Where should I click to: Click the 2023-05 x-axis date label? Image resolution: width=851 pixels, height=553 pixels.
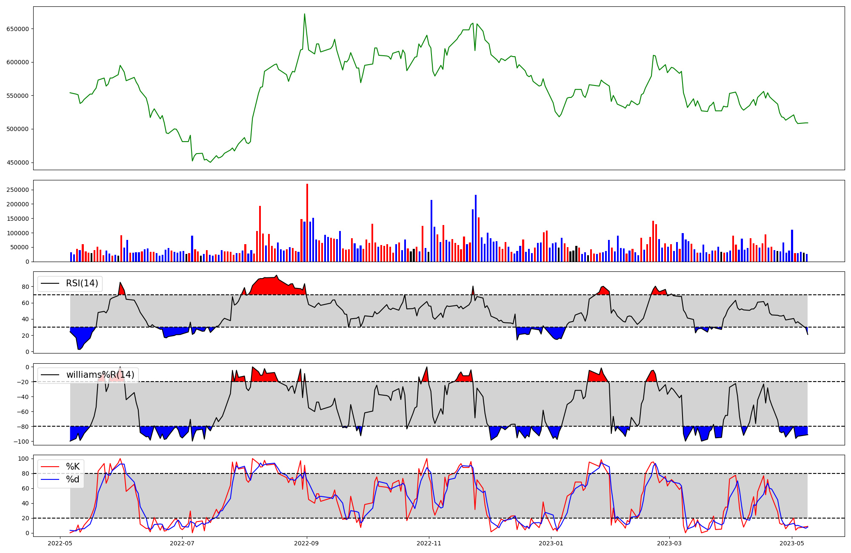[x=792, y=543]
